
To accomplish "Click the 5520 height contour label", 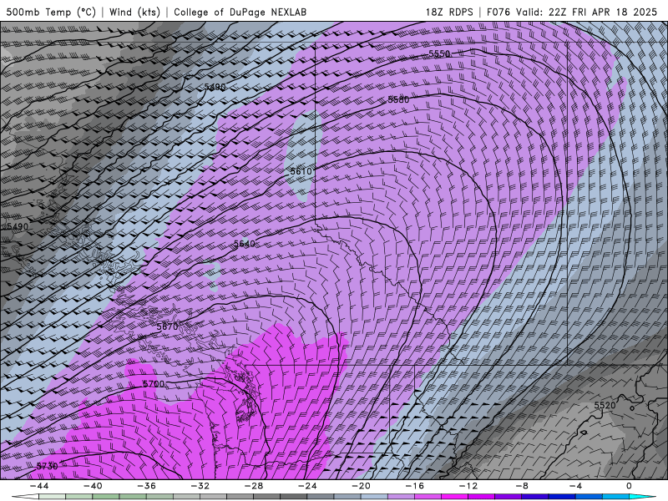I will (605, 405).
